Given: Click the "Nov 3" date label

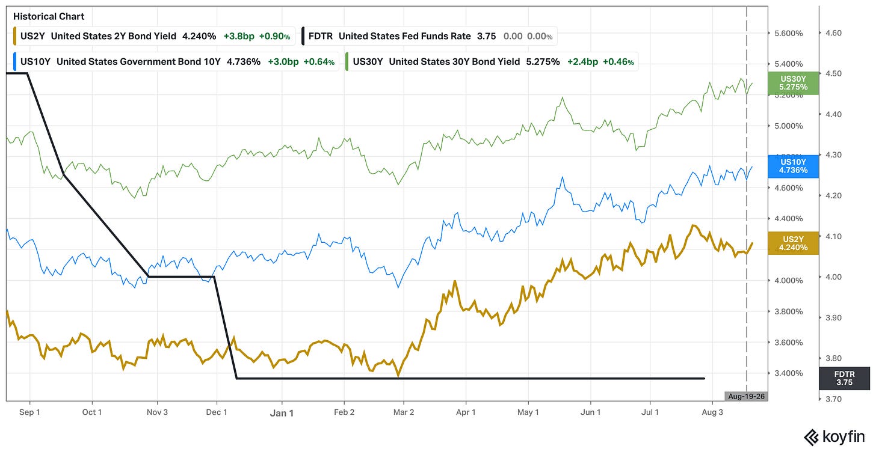Looking at the screenshot, I should point(157,412).
